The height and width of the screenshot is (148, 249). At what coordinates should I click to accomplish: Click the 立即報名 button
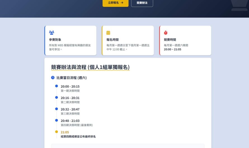coord(115,3)
